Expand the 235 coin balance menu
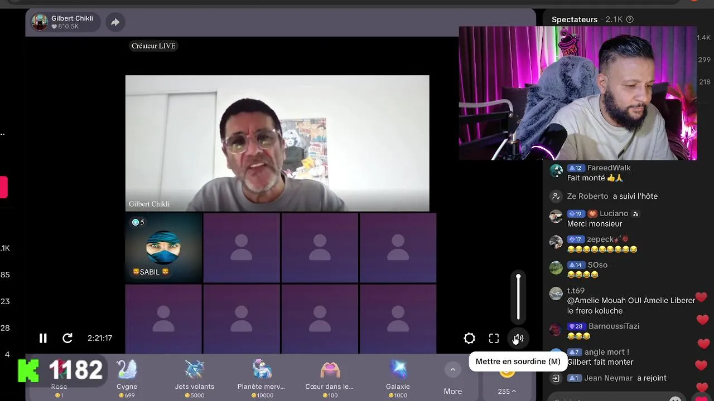 pos(506,392)
